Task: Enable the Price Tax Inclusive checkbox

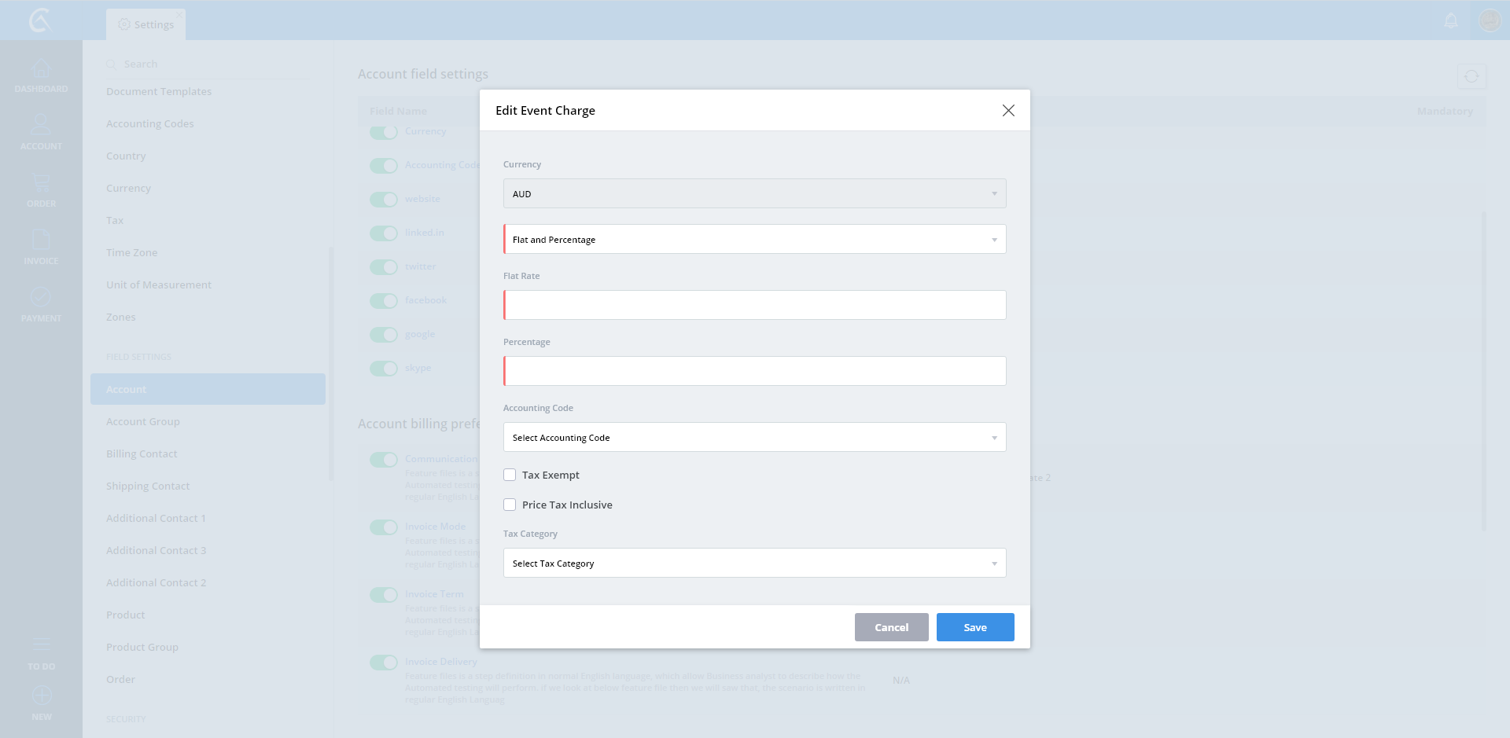Action: (x=510, y=505)
